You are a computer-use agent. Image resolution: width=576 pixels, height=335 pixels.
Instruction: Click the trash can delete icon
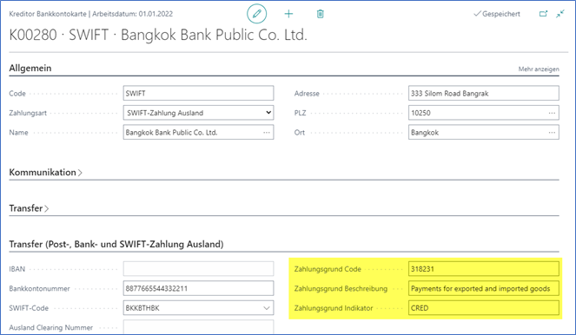[x=321, y=14]
